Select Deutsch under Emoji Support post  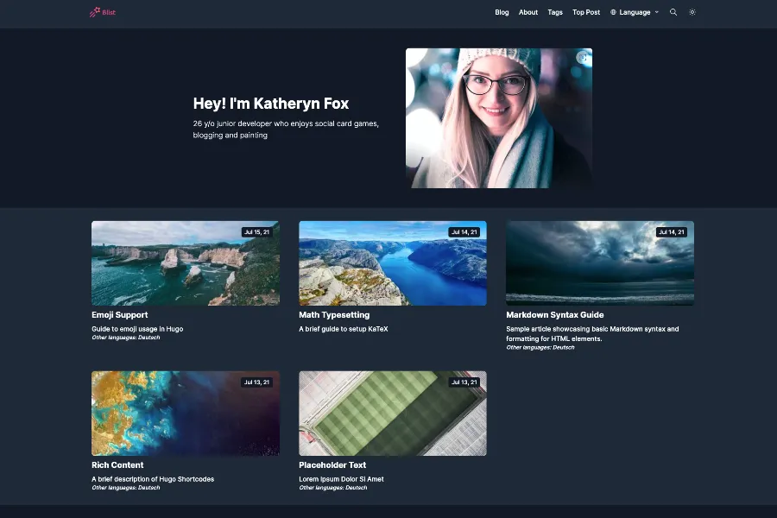[x=148, y=338]
